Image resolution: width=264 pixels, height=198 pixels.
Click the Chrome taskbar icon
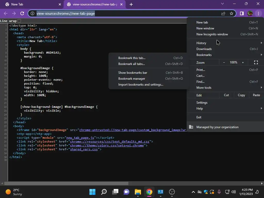149,192
